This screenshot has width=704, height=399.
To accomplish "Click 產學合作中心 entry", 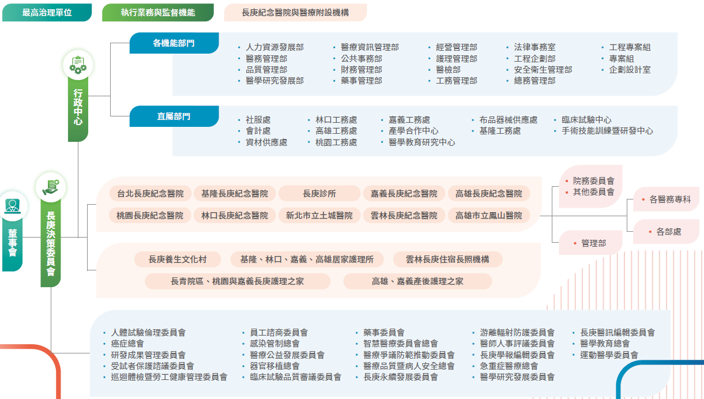I will coord(413,131).
